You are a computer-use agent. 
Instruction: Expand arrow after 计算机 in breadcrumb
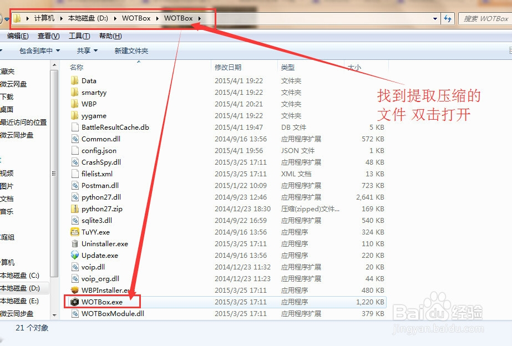point(61,18)
